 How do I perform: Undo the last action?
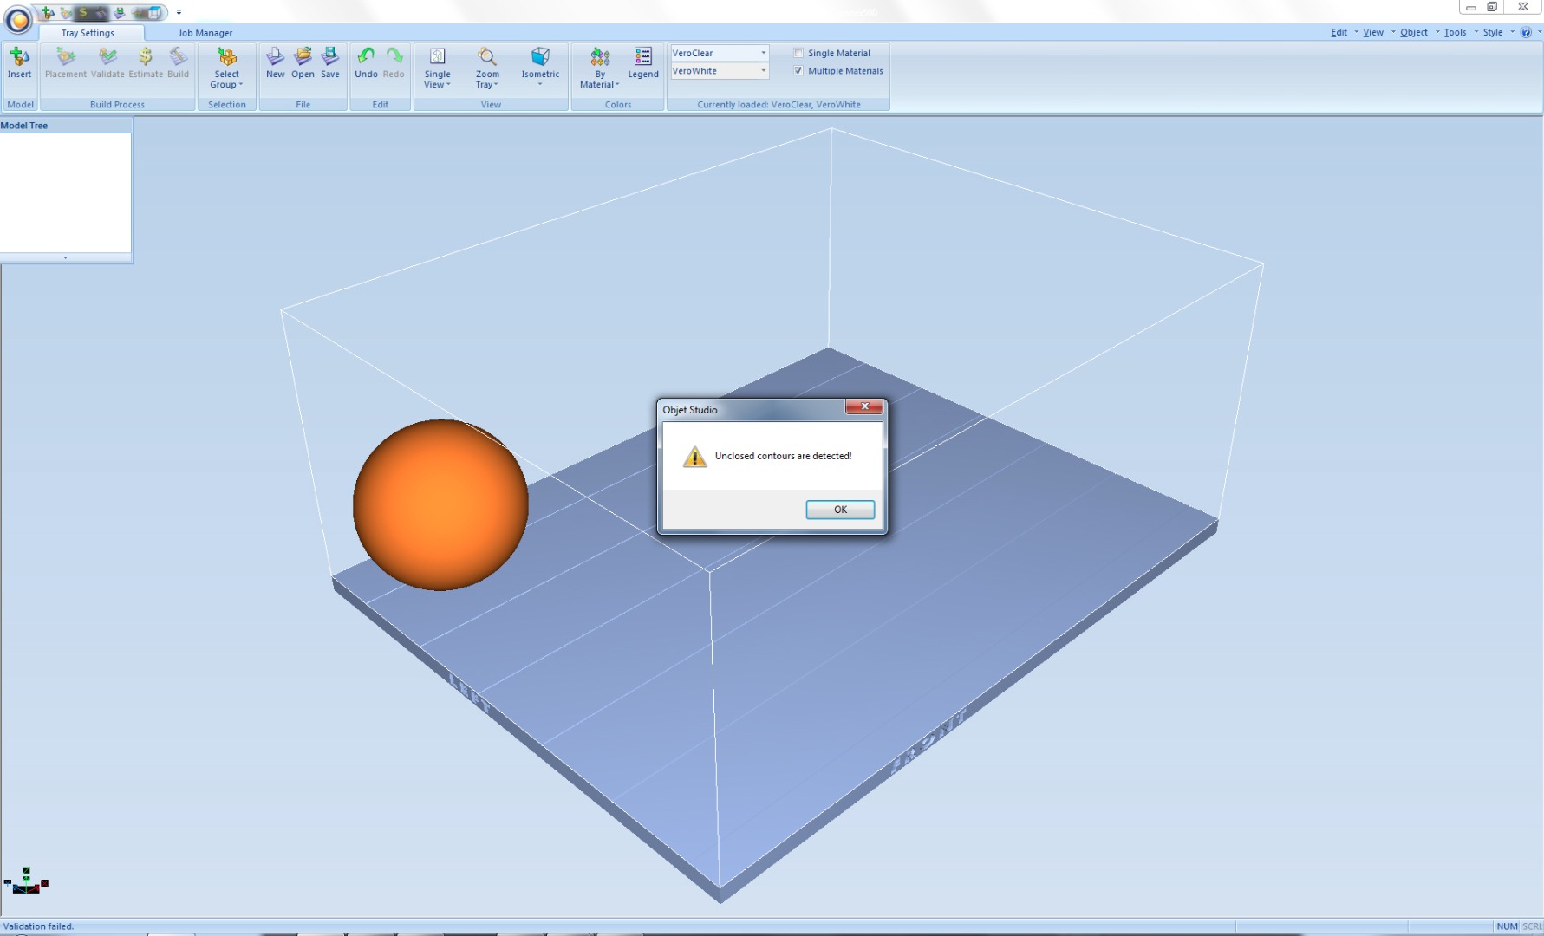(x=366, y=63)
